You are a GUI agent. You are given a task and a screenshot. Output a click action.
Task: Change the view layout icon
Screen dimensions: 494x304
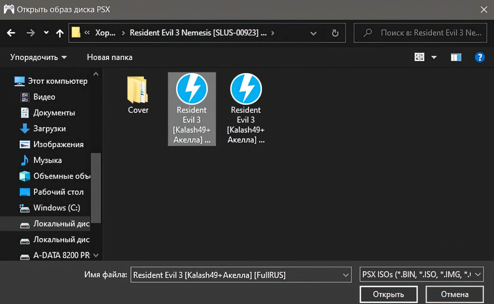(419, 57)
